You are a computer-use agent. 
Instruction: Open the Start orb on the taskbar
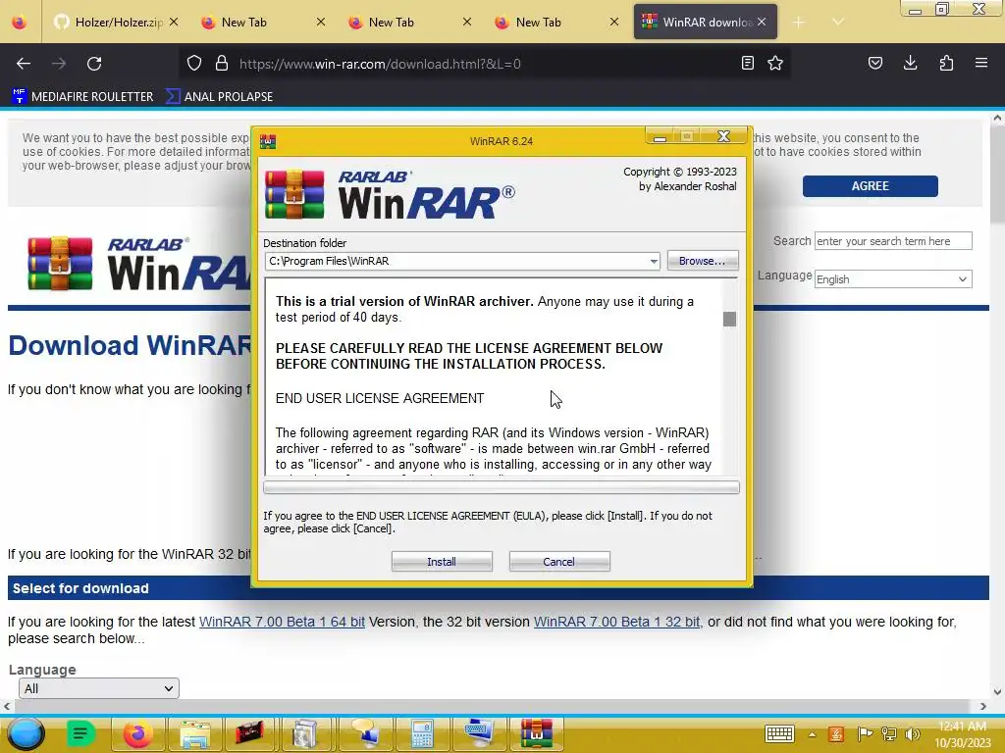(26, 733)
